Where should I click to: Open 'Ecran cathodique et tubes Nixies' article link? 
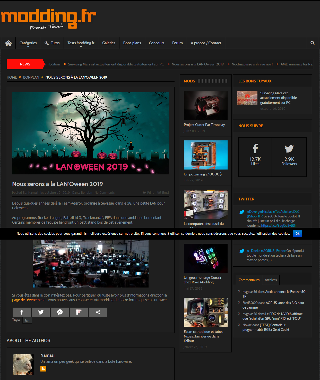(x=203, y=336)
